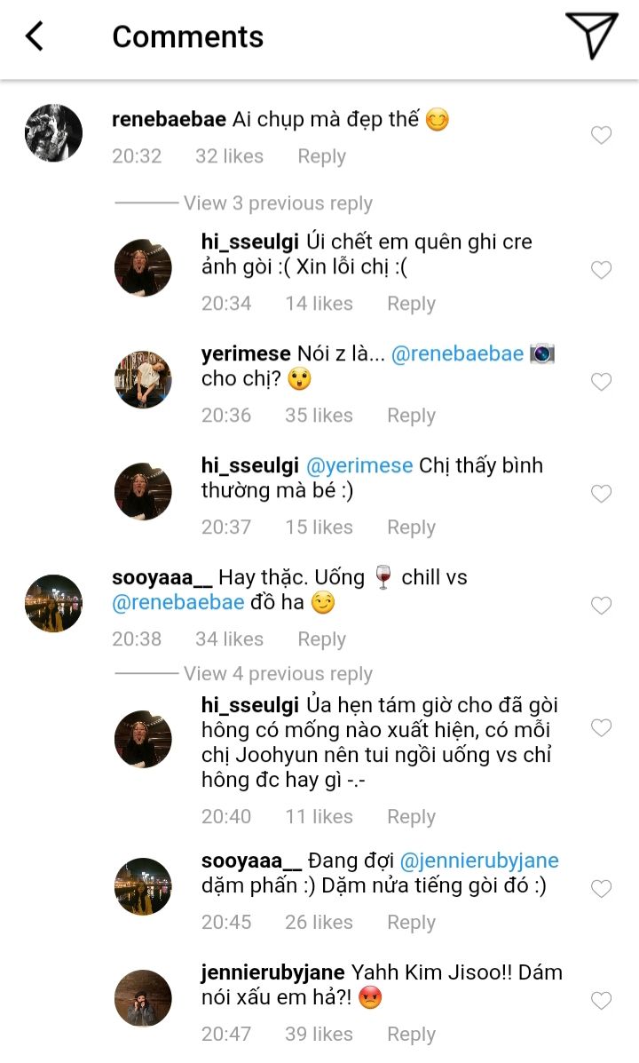Tap heart on hi_sseulgi's 20:40 reply
The image size is (639, 1063).
tap(602, 728)
